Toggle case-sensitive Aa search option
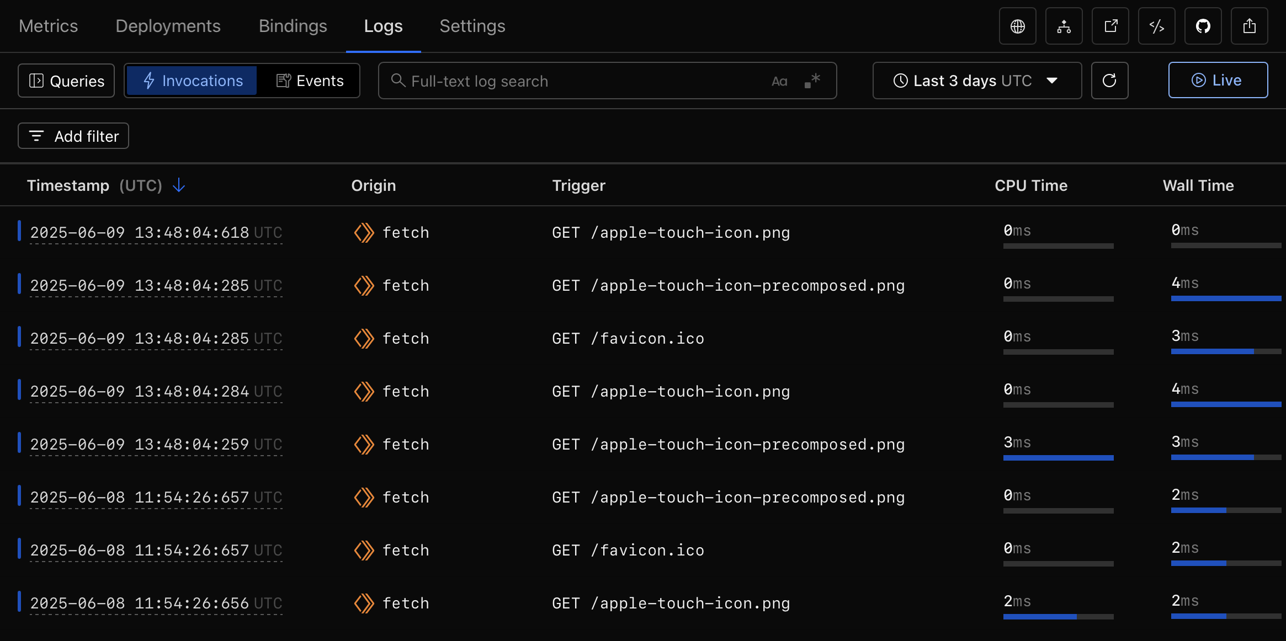 tap(779, 81)
